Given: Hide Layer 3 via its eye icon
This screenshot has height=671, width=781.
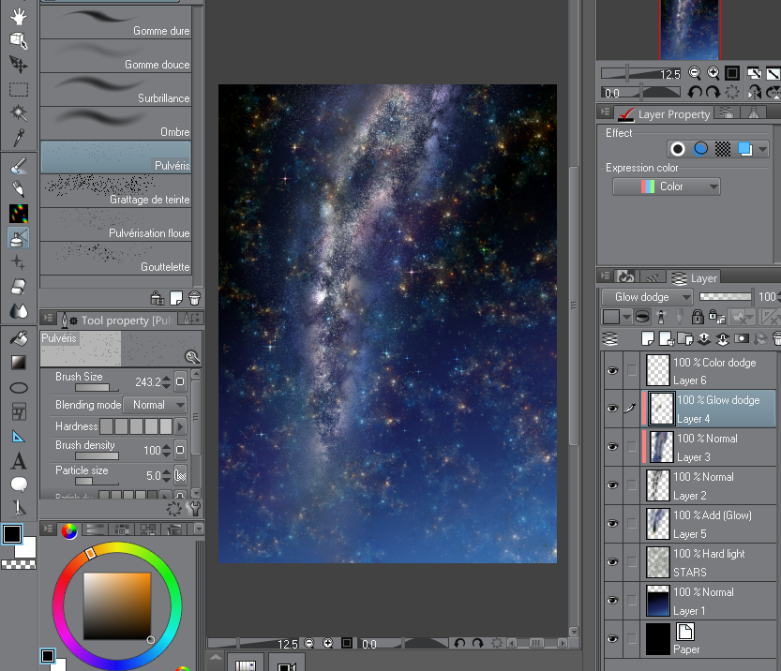Looking at the screenshot, I should tap(612, 446).
